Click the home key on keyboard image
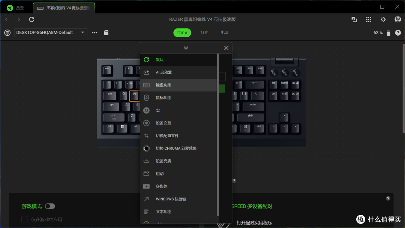Screen dimensions: 405x228 point(284,84)
